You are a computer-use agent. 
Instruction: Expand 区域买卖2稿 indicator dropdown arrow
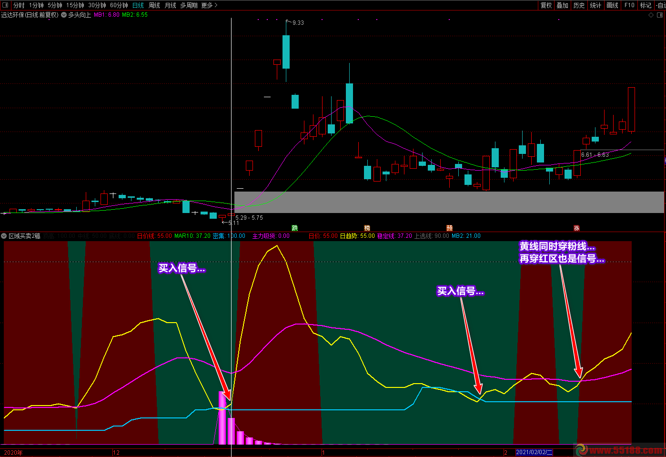[x=4, y=236]
